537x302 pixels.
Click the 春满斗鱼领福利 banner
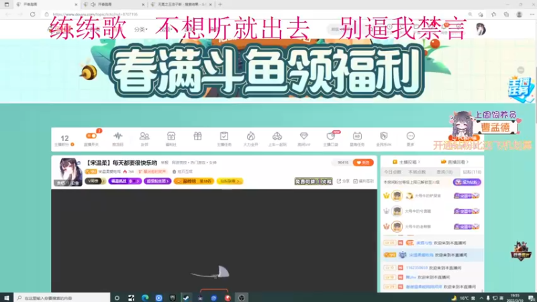pyautogui.click(x=268, y=71)
